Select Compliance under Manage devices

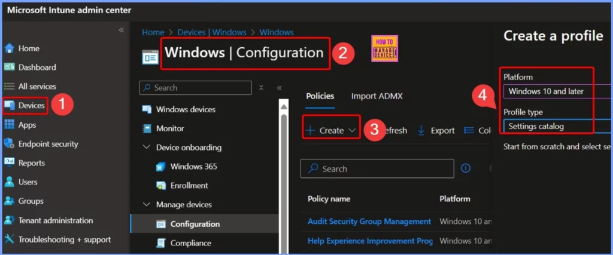tap(191, 243)
